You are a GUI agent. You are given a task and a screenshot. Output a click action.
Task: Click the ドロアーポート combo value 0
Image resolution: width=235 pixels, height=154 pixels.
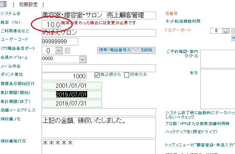[x=216, y=31]
